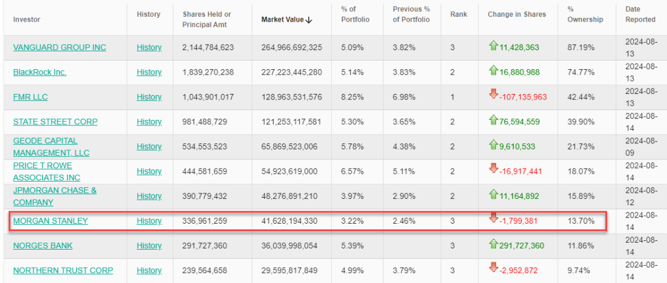Select change value 76,594,559
This screenshot has height=283, width=667.
pos(519,122)
